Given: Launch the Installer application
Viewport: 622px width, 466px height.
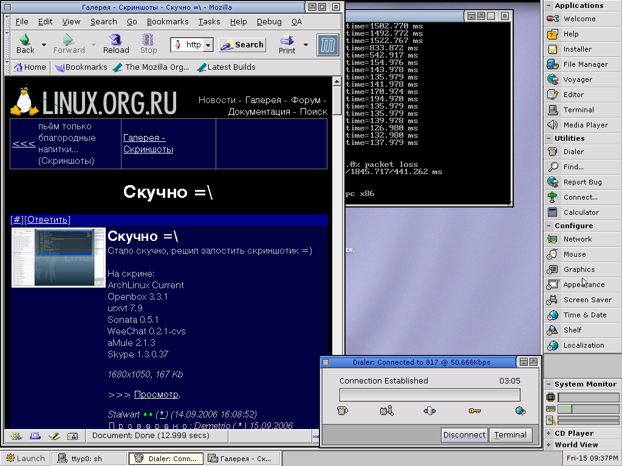Looking at the screenshot, I should click(x=582, y=49).
